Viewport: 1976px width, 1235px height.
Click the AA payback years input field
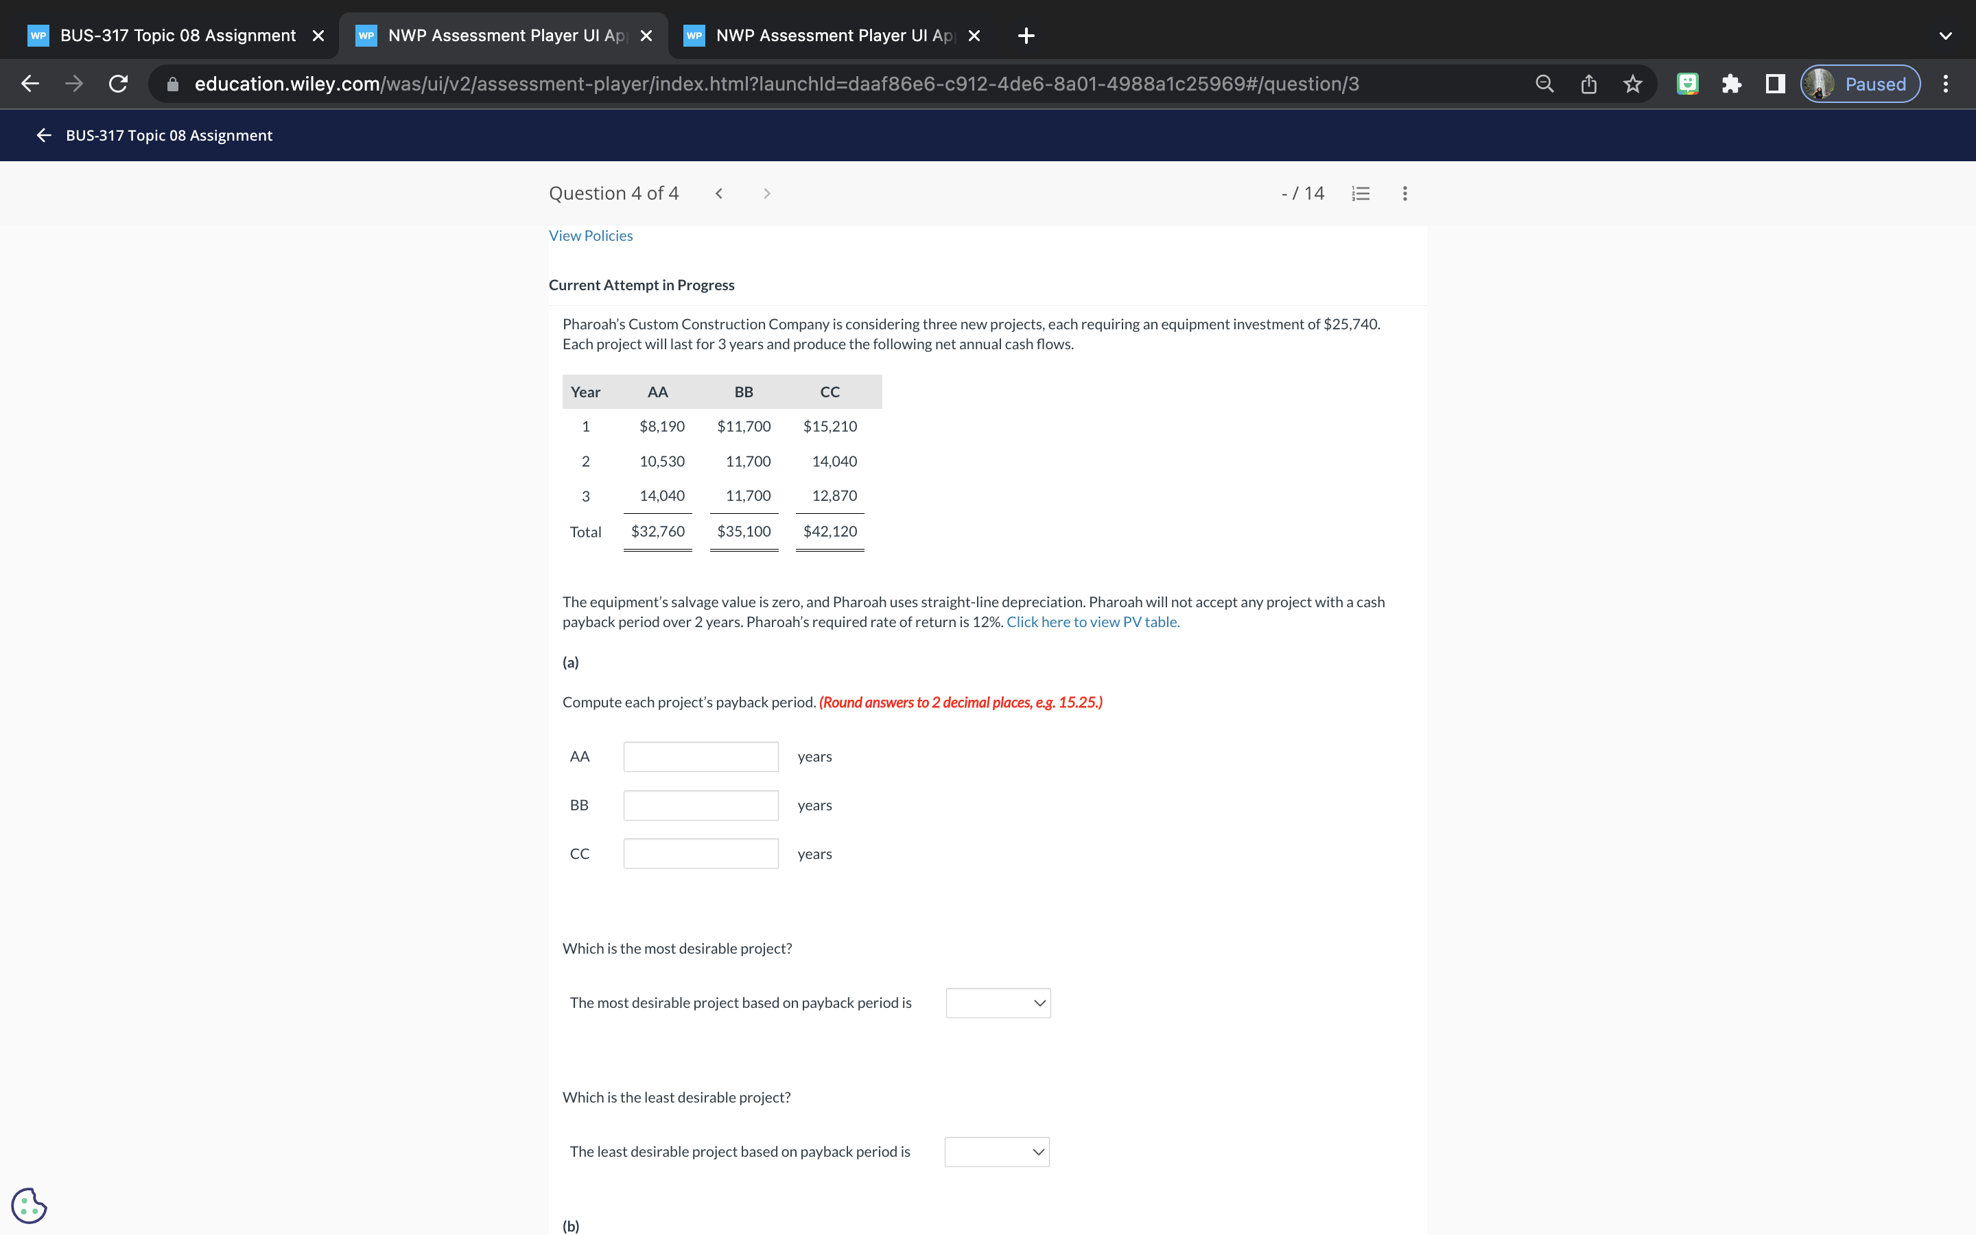click(x=701, y=756)
